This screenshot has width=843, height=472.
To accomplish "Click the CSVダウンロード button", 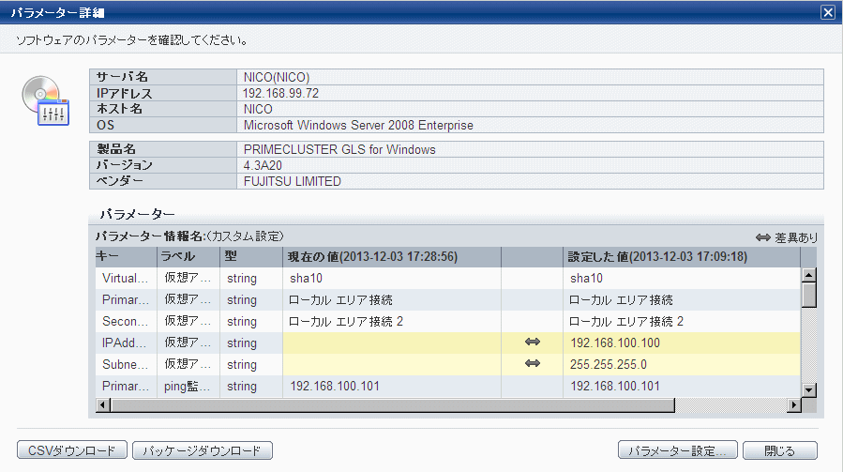I will point(72,450).
